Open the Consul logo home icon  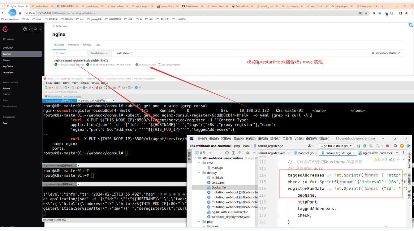pos(5,29)
